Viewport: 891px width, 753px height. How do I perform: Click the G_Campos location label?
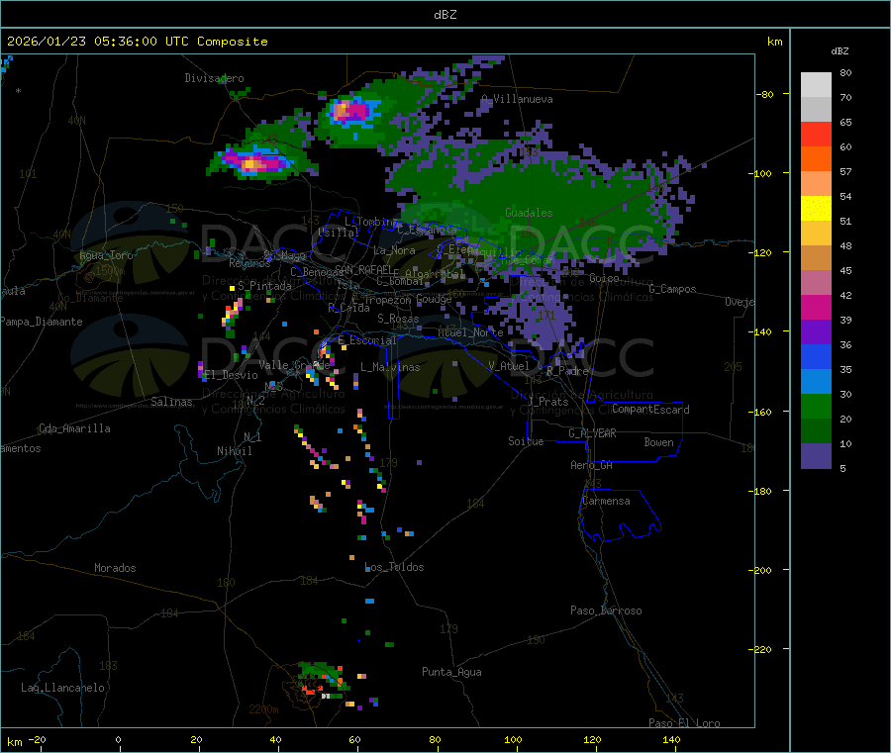point(672,289)
